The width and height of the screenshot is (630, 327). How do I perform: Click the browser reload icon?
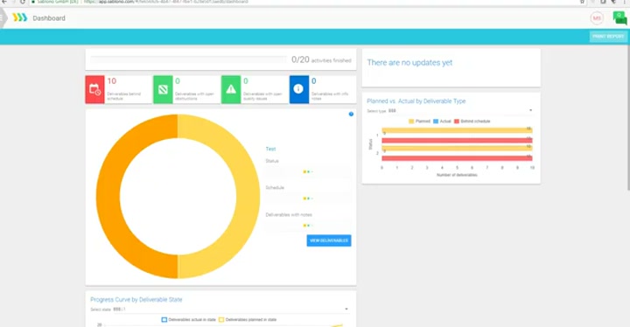coord(23,2)
